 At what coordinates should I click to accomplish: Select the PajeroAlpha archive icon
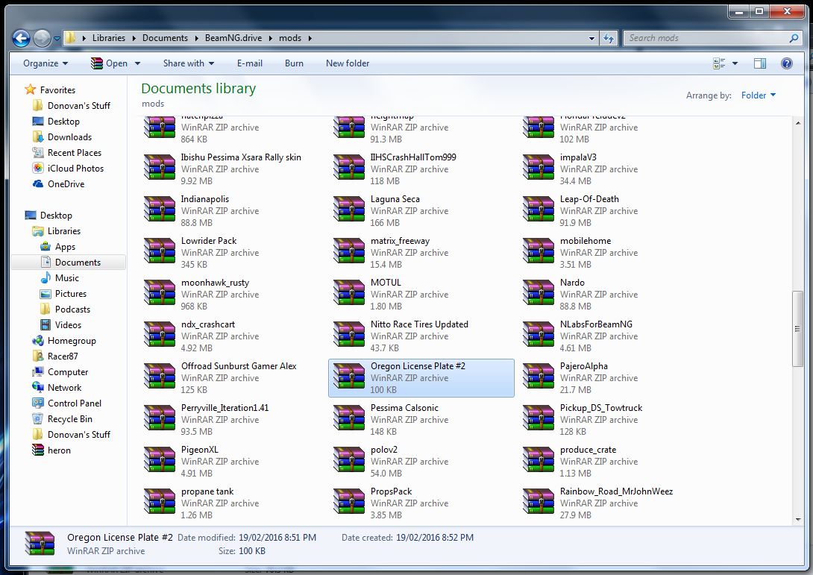coord(539,376)
